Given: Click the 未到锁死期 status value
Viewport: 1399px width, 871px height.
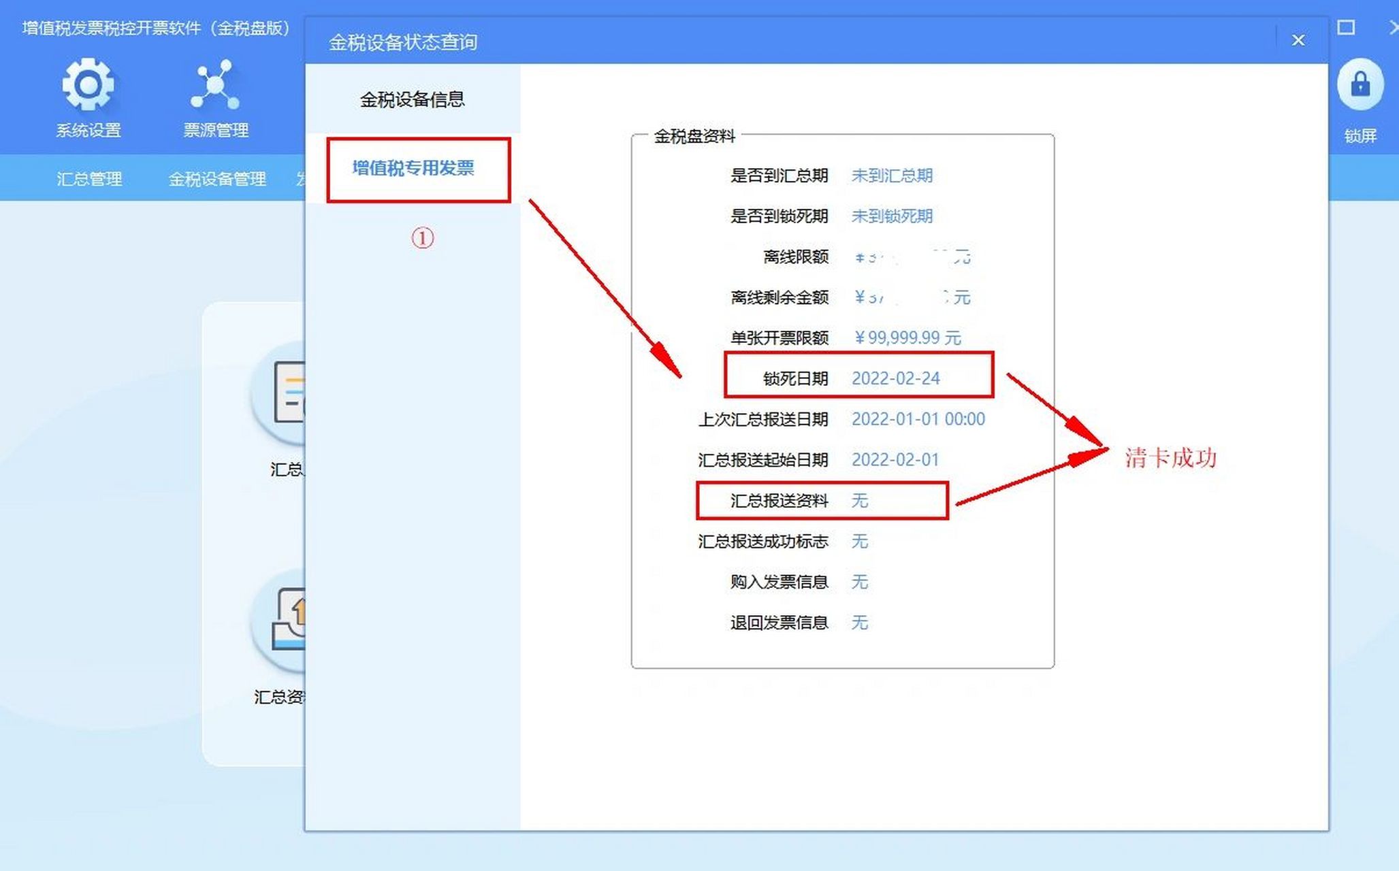Looking at the screenshot, I should 892,216.
